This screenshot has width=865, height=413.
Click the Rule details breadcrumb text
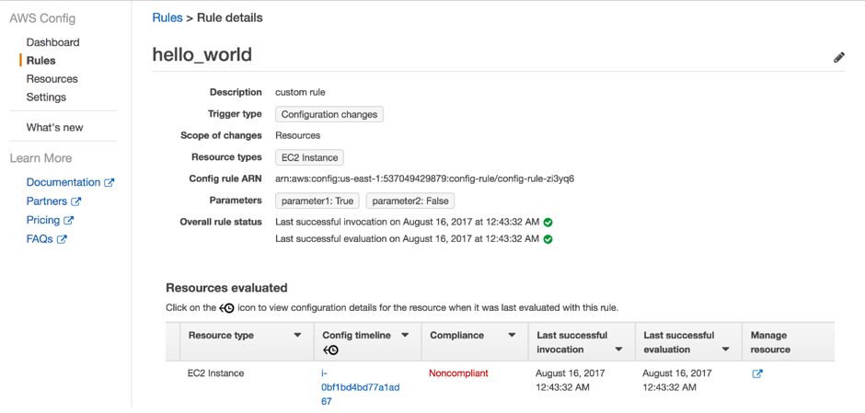[229, 17]
